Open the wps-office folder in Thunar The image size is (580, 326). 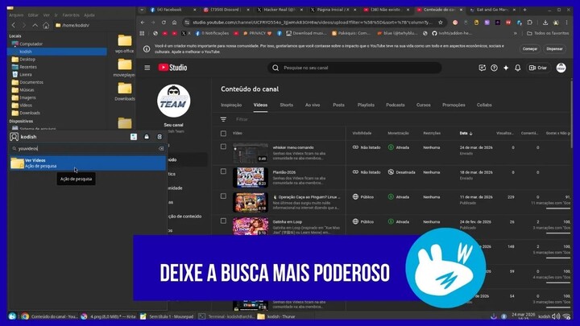125,43
